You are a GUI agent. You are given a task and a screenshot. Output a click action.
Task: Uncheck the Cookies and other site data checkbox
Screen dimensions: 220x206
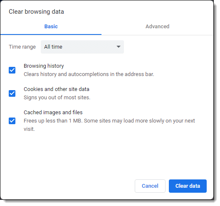pyautogui.click(x=12, y=93)
